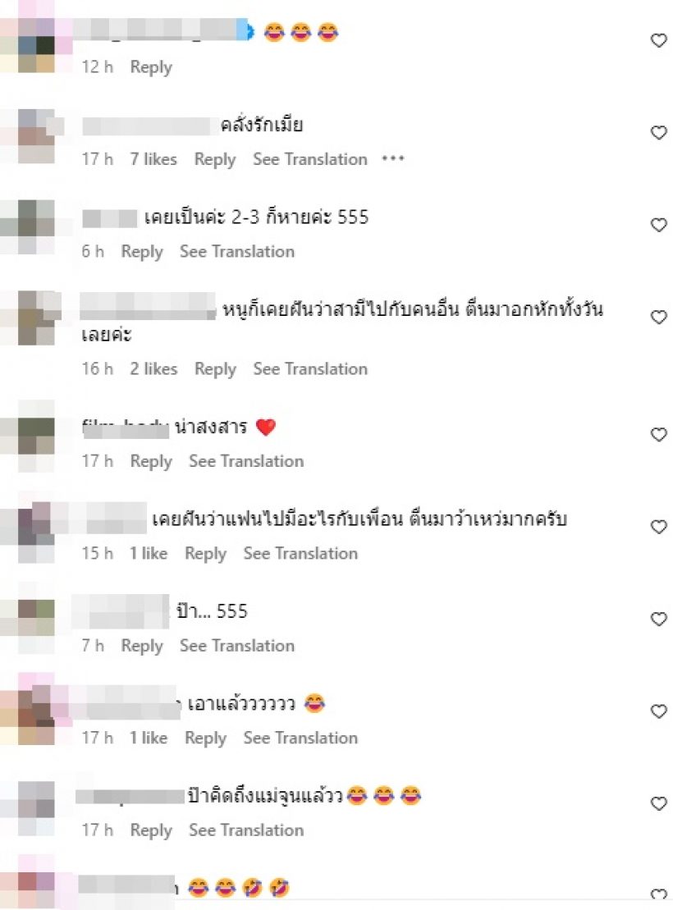The height and width of the screenshot is (910, 673).
Task: Like the comment posted 12 h ago
Action: pyautogui.click(x=658, y=40)
